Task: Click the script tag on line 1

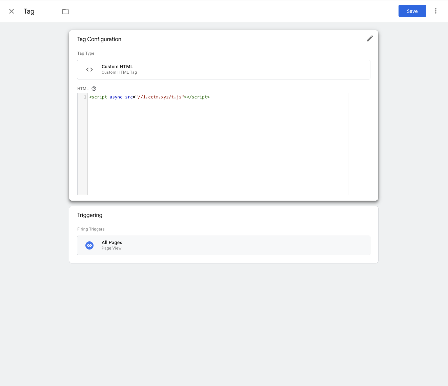Action: [98, 97]
